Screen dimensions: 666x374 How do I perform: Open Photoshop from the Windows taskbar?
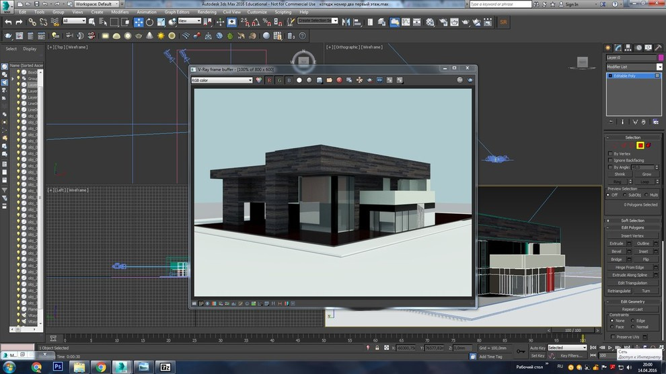[58, 367]
